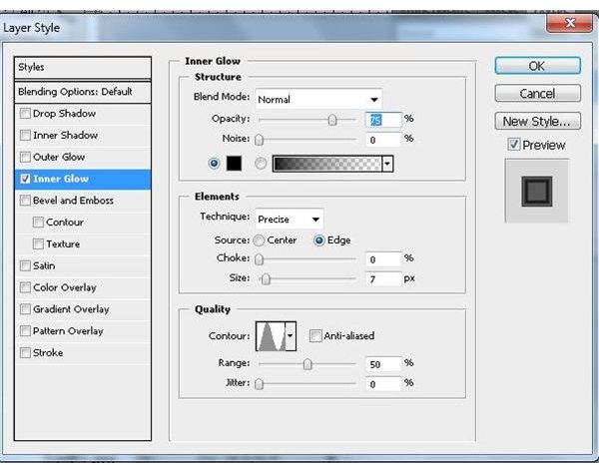599x465 pixels.
Task: Choose Edge as glow source
Action: coord(319,240)
